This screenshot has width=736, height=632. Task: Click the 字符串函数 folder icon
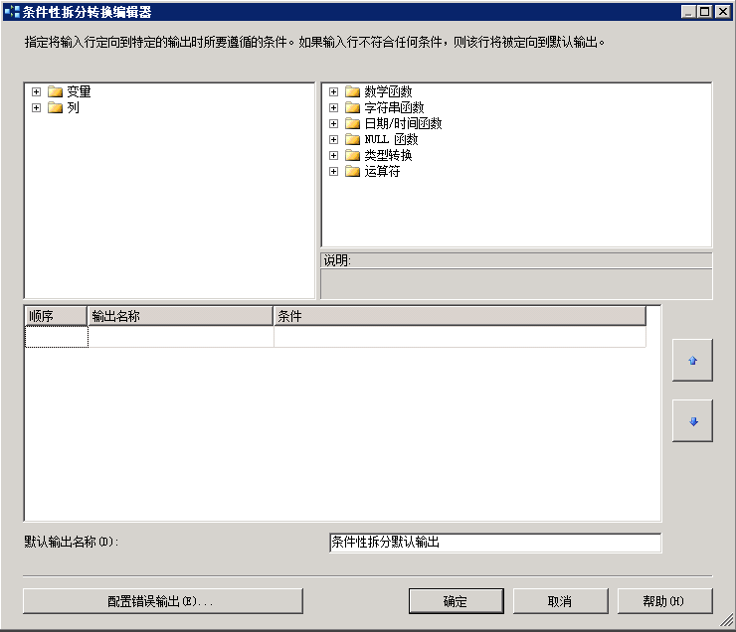(352, 107)
